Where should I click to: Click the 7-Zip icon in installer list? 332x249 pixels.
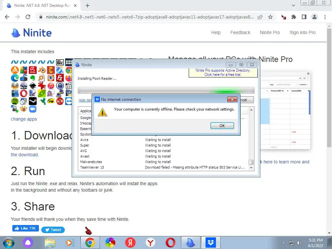(x=60, y=62)
